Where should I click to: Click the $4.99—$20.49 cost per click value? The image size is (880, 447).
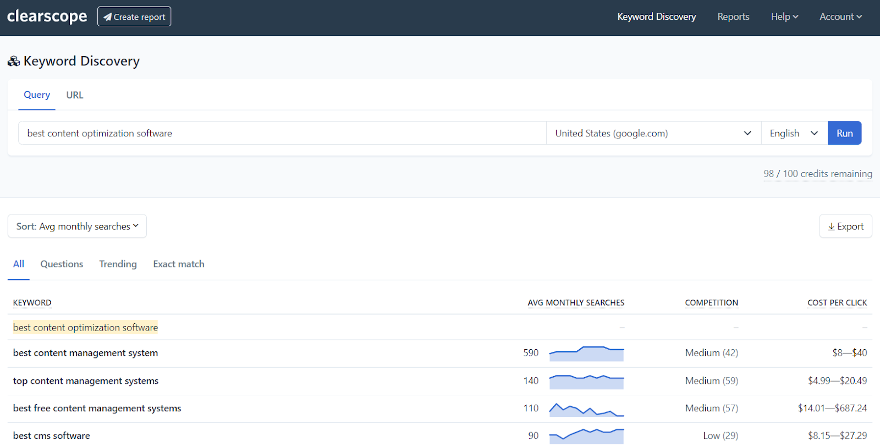(838, 380)
